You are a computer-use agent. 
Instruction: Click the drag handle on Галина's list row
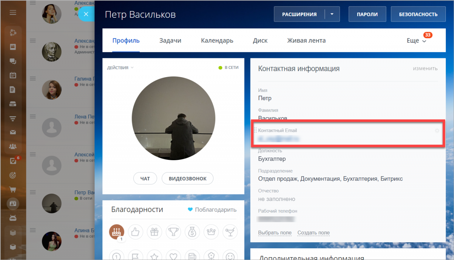point(33,78)
